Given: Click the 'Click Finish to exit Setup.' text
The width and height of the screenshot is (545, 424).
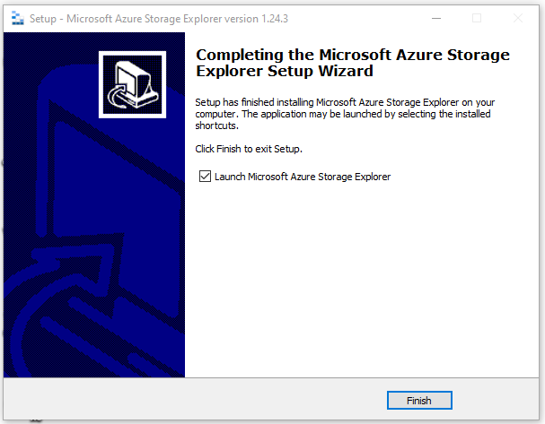Looking at the screenshot, I should click(x=249, y=149).
